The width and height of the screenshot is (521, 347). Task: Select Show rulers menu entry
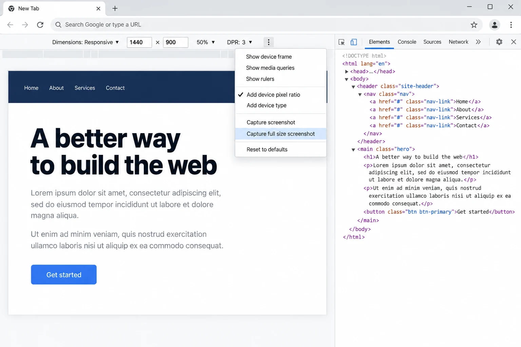(x=281, y=79)
